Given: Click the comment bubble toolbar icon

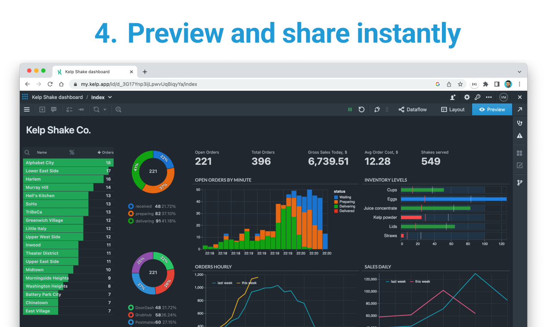Looking at the screenshot, I should (54, 110).
